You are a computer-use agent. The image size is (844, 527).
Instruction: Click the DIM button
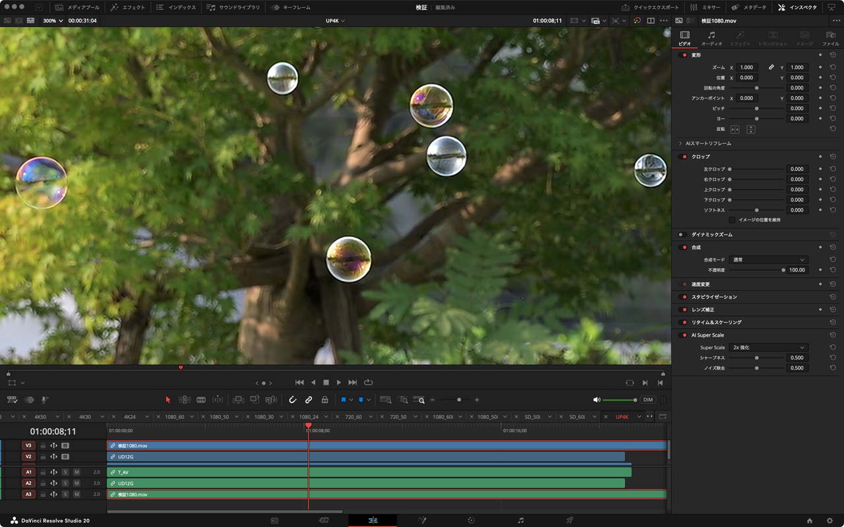click(x=648, y=400)
